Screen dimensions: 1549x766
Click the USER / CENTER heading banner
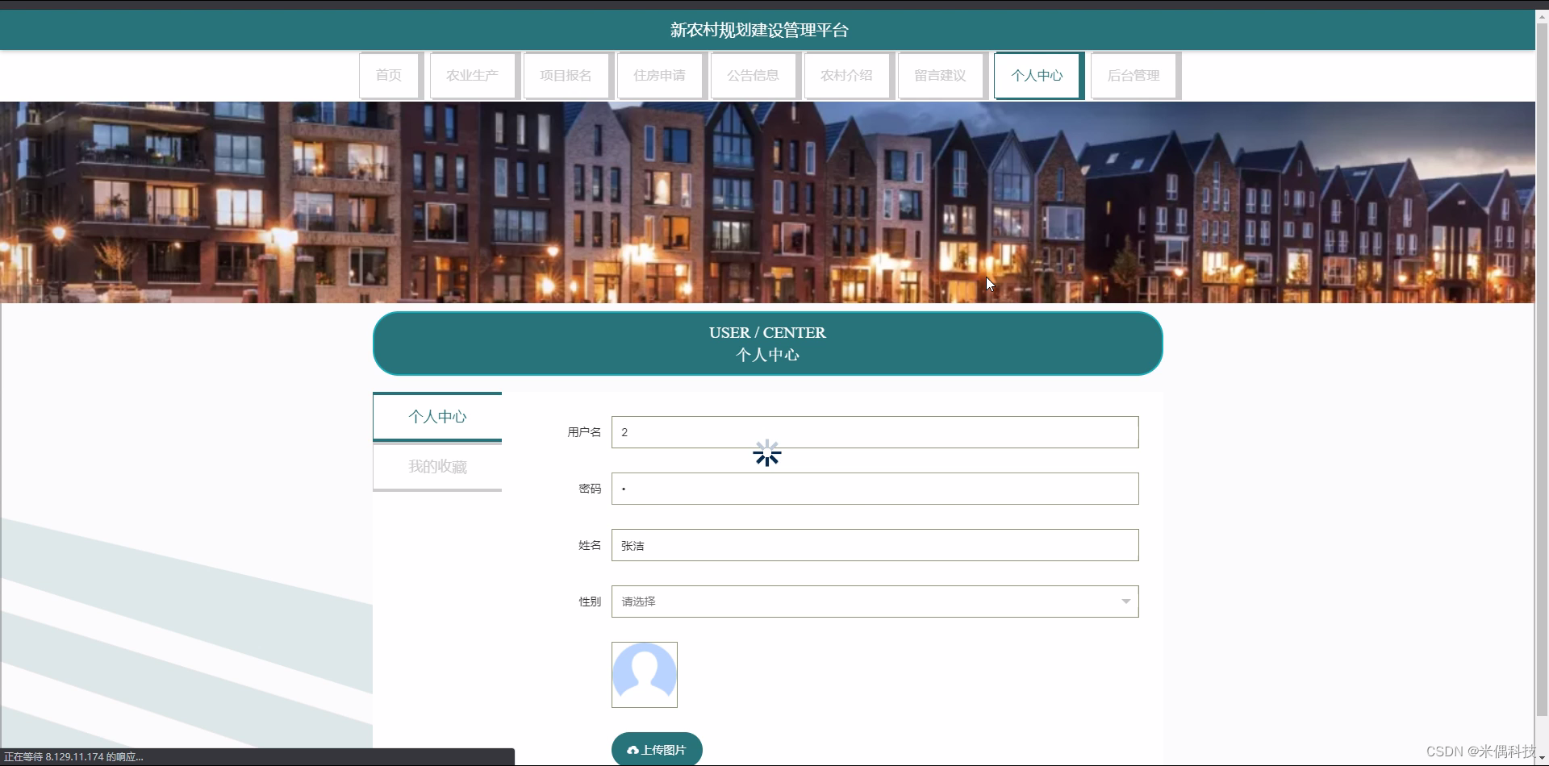point(767,343)
